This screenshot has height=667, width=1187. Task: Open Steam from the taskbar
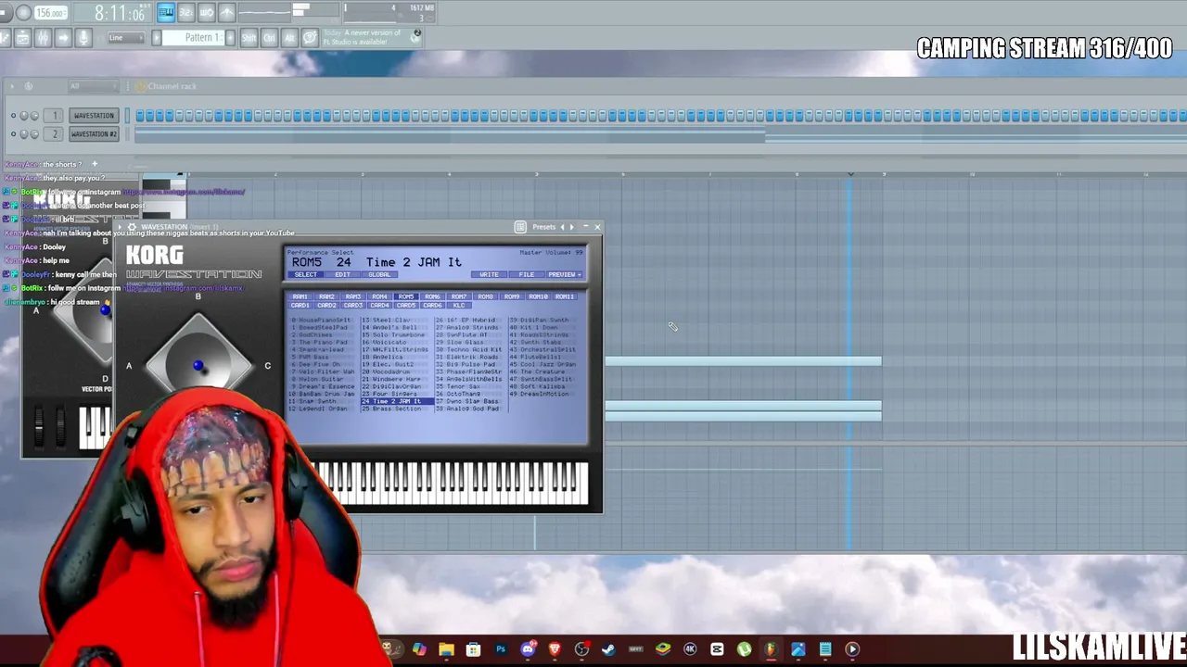(x=608, y=649)
